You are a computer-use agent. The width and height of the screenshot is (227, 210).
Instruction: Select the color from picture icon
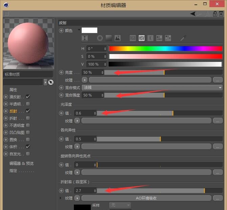[x=118, y=38]
